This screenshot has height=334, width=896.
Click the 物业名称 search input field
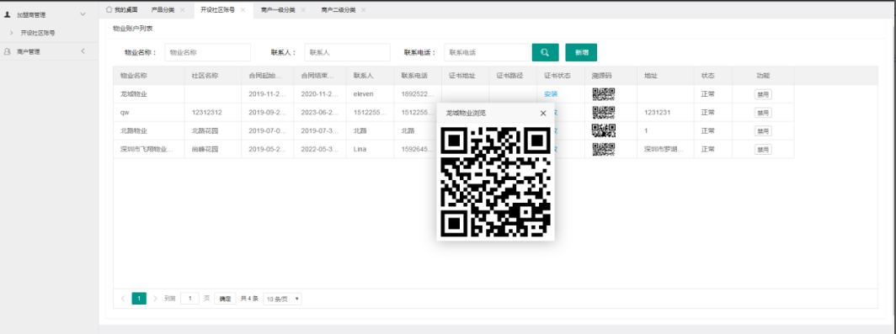coord(207,52)
